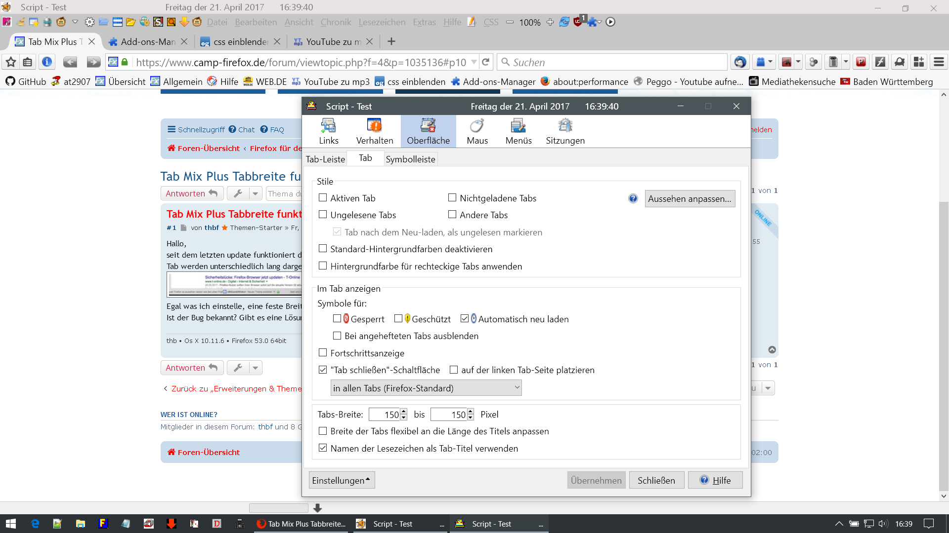This screenshot has width=949, height=533.
Task: Click the Schließen button
Action: pos(656,480)
